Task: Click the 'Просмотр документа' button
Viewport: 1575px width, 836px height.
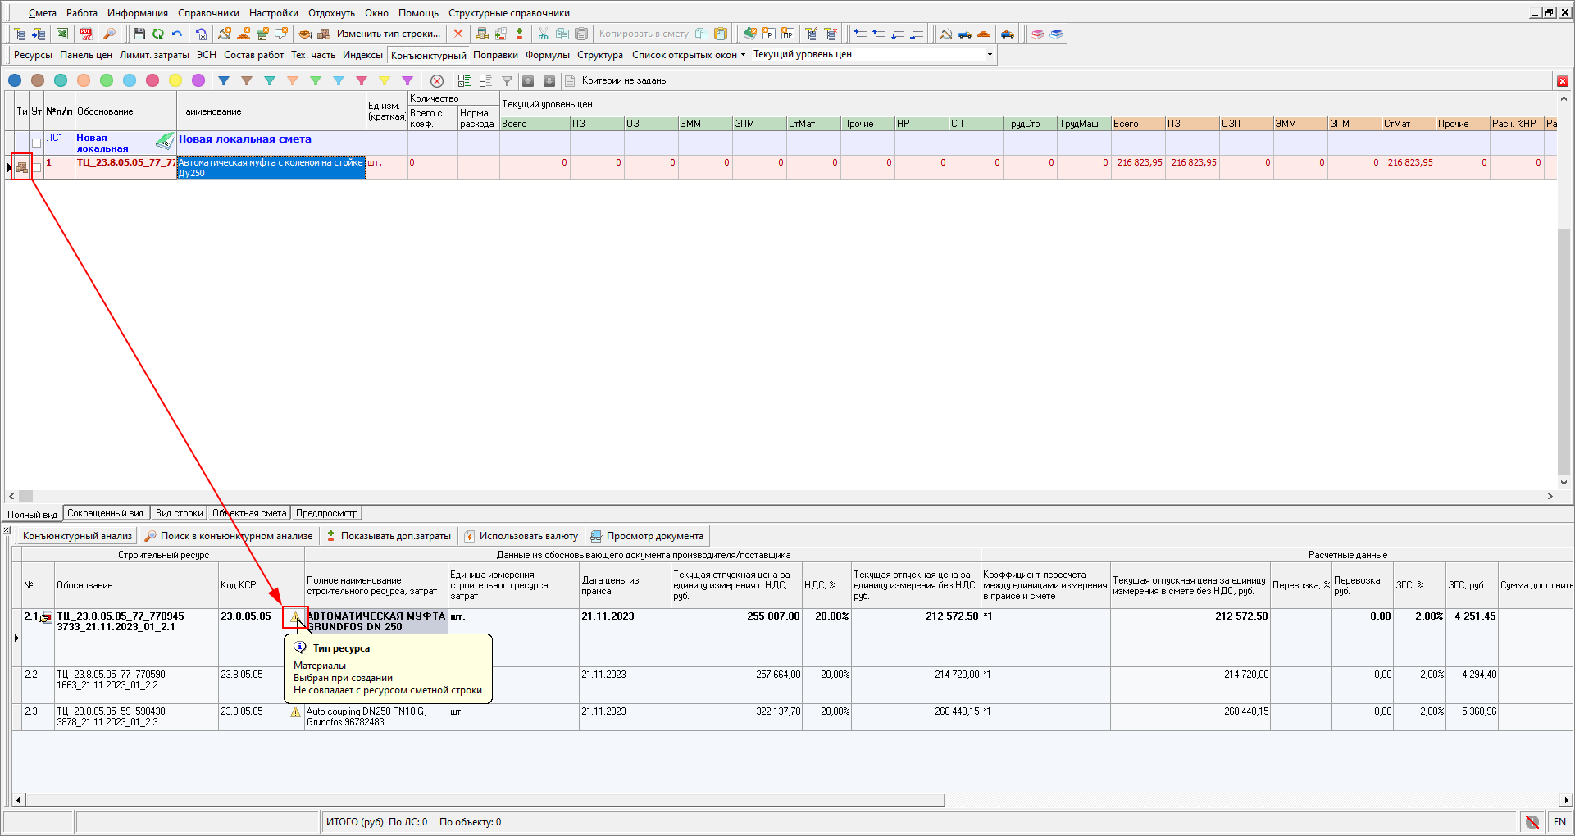Action: (x=647, y=536)
